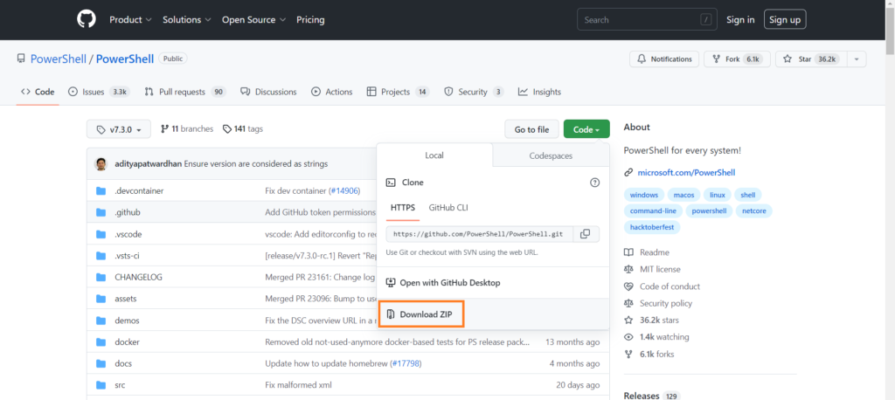Viewport: 895px width, 400px height.
Task: Open the .vscode folder
Action: click(128, 234)
